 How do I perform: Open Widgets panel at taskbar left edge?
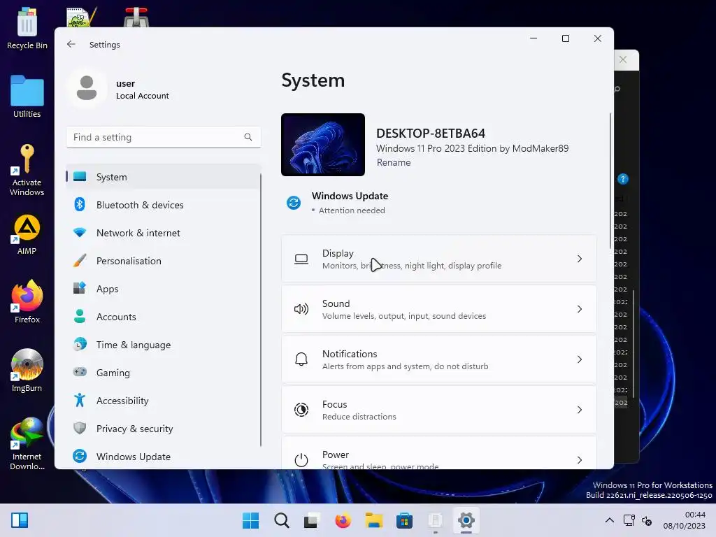pyautogui.click(x=20, y=520)
